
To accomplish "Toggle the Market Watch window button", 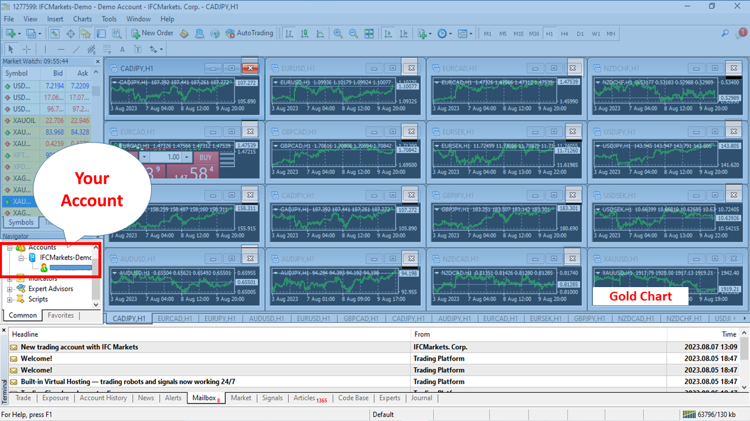I will click(54, 33).
